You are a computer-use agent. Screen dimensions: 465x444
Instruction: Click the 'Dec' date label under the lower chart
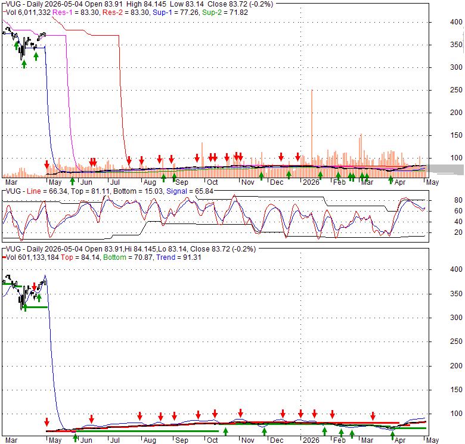click(277, 440)
